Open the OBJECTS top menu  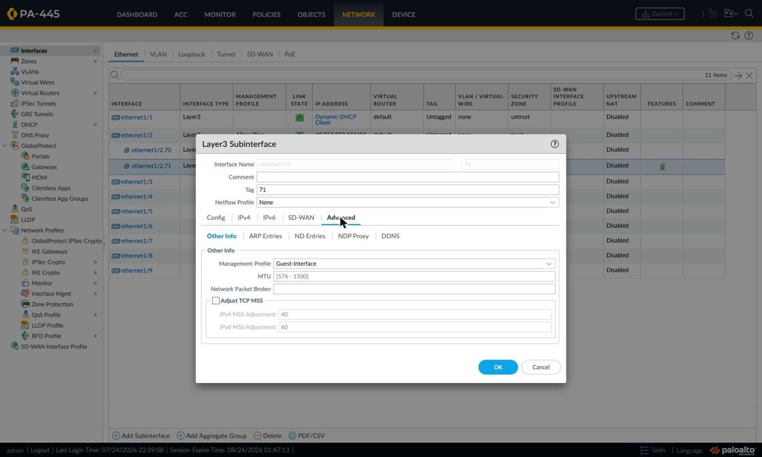pos(311,14)
